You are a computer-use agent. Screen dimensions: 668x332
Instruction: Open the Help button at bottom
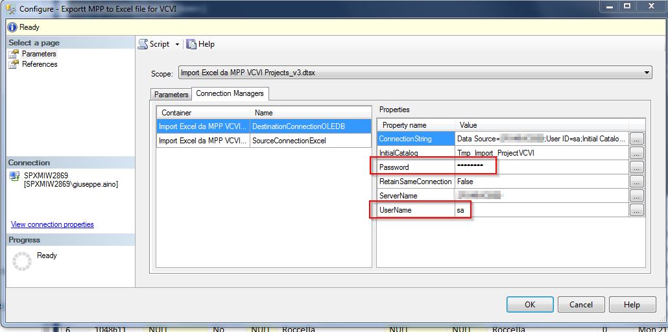(632, 304)
